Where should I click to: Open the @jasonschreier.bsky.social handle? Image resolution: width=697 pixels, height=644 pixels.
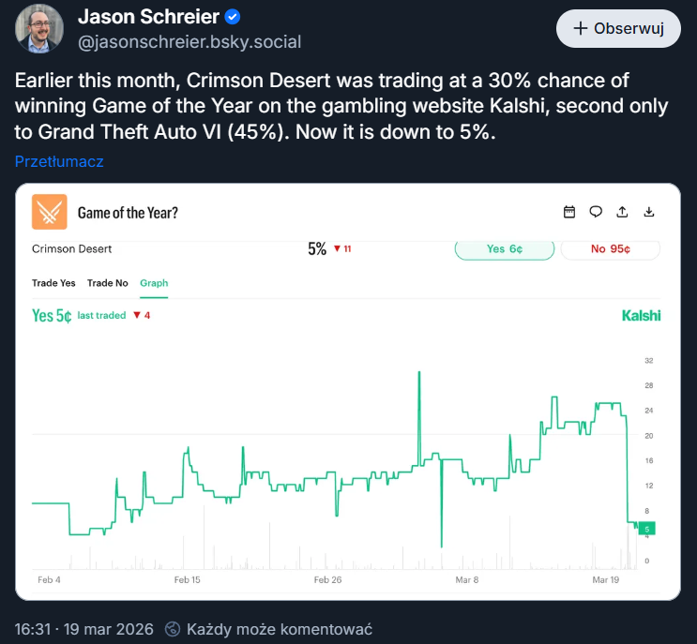[x=189, y=42]
